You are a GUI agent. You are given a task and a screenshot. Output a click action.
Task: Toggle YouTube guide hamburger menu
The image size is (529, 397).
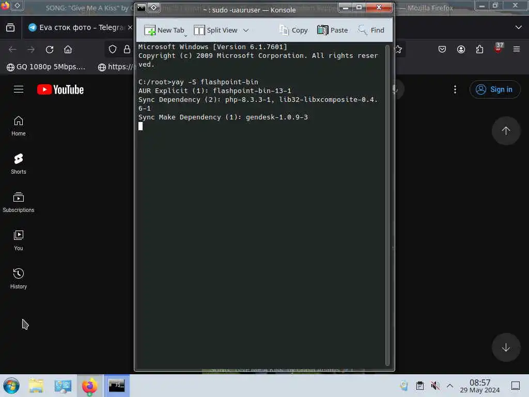19,89
